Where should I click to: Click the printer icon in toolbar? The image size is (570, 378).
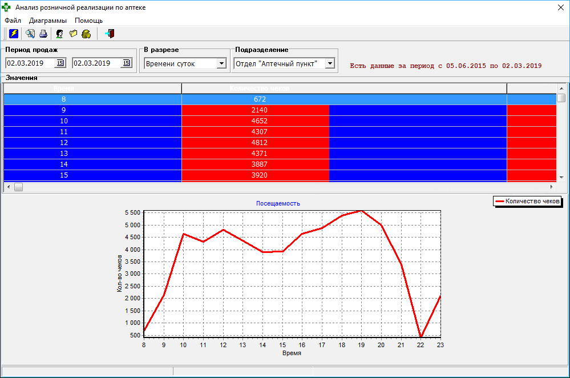[43, 34]
